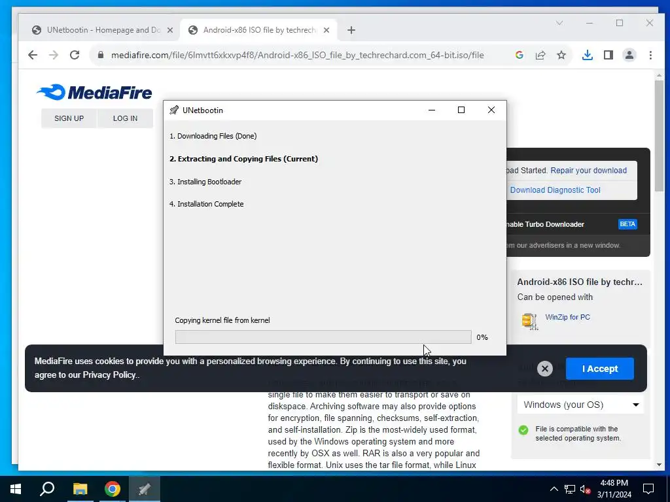Click 'Extracting and Copying Files (Current)' step
The height and width of the screenshot is (502, 670).
243,159
